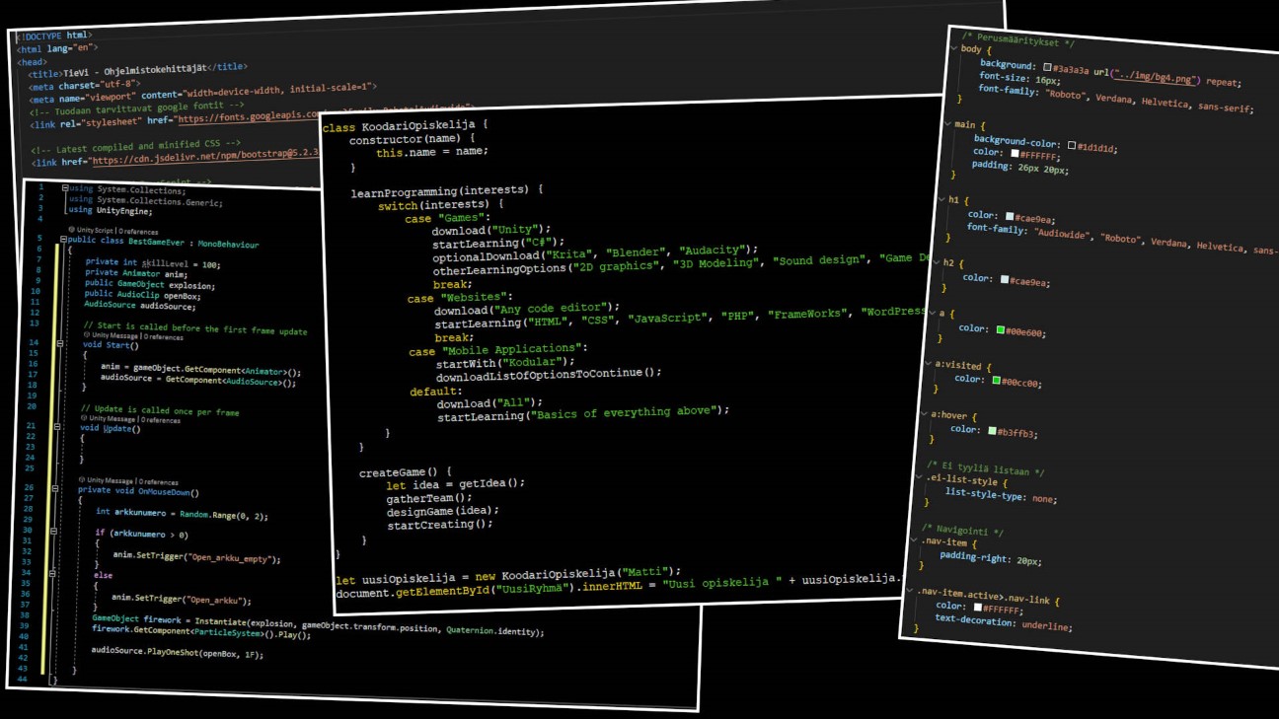Screen dimensions: 1279x719
Task: Click the Unity Message icon above Start()
Action: pyautogui.click(x=88, y=335)
